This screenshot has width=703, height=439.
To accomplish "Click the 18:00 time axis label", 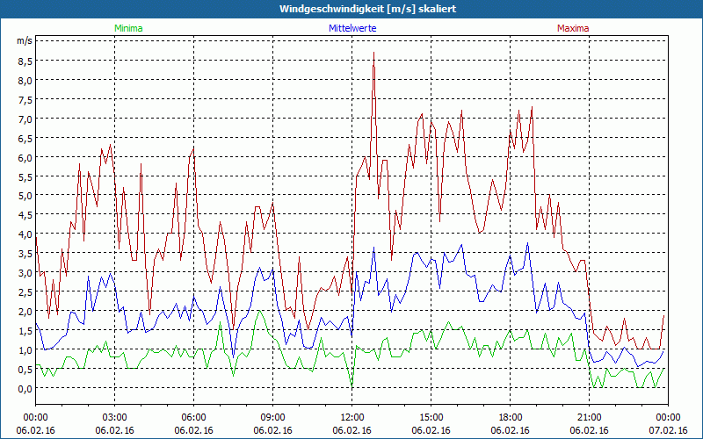I will 511,418.
